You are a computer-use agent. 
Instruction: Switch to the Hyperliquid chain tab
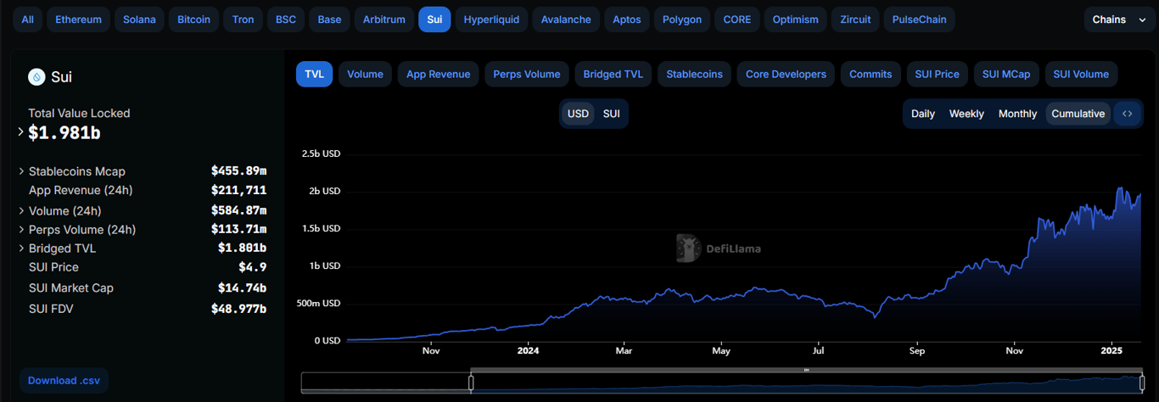(491, 20)
